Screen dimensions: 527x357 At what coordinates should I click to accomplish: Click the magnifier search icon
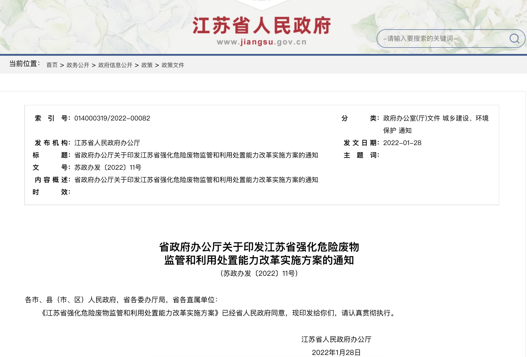[x=514, y=38]
